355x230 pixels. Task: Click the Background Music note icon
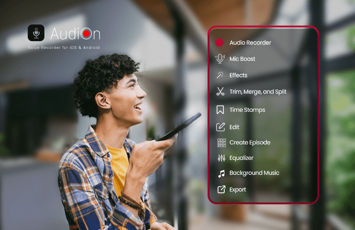click(x=222, y=173)
